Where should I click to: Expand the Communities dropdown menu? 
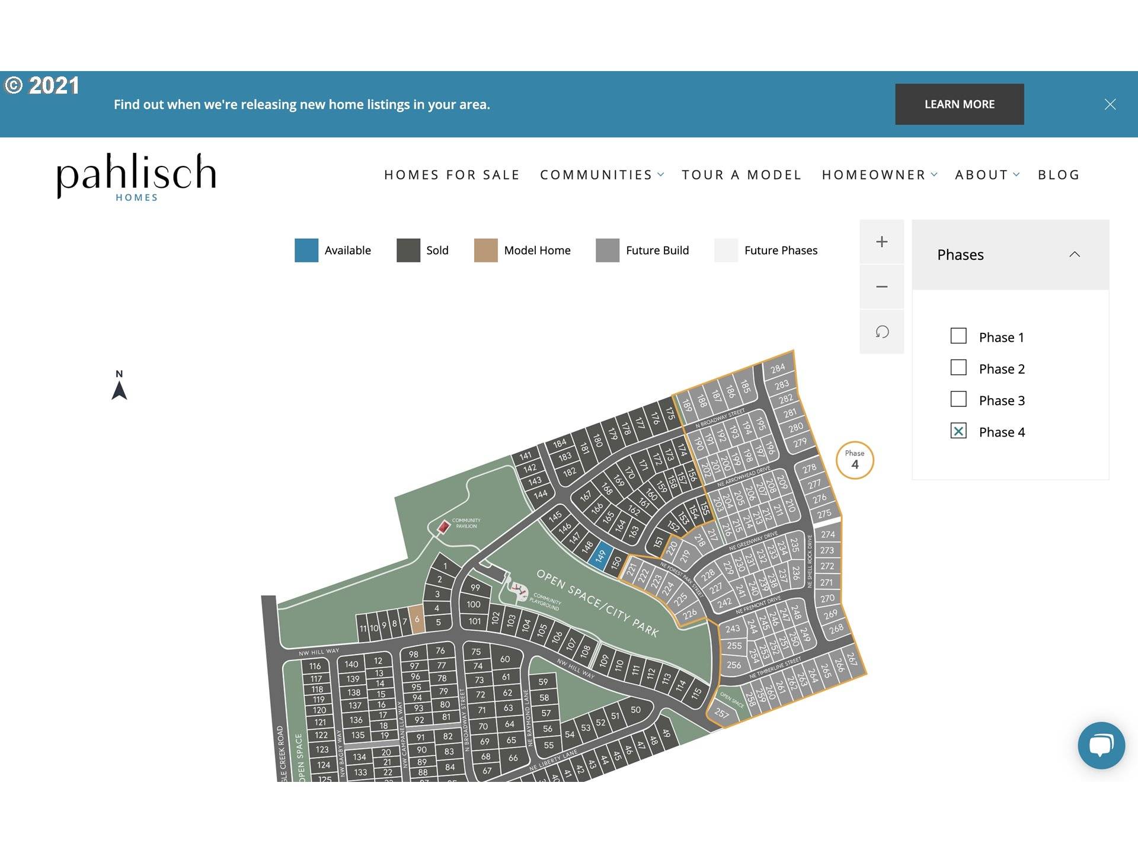tap(602, 175)
